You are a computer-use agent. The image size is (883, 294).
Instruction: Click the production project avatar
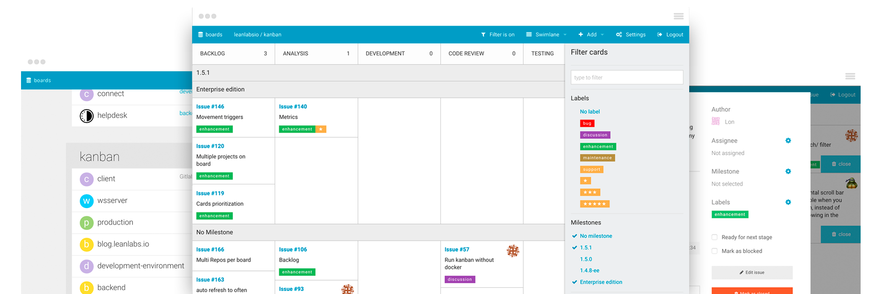[86, 222]
